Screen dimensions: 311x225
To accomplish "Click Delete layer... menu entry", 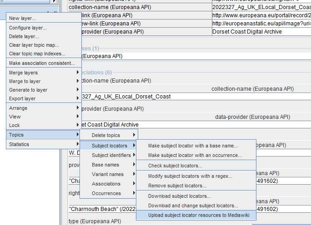I will (x=44, y=36).
